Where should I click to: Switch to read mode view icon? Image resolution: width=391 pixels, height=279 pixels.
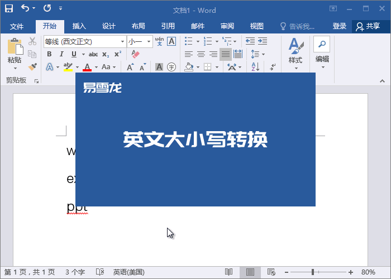click(228, 272)
